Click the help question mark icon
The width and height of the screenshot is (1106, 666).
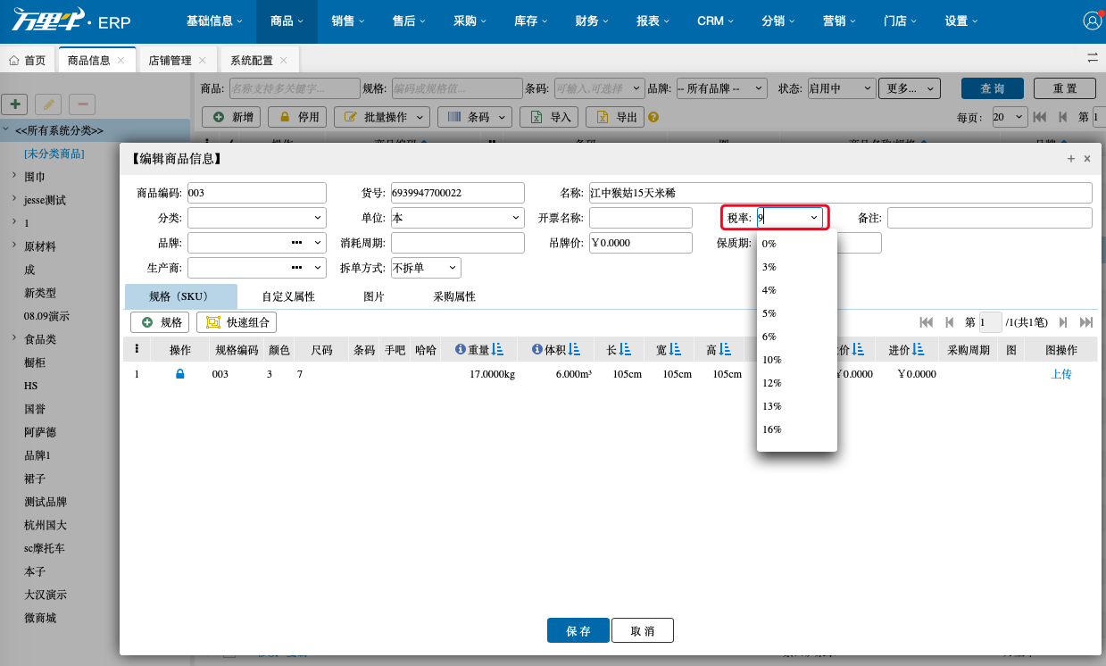tap(653, 117)
